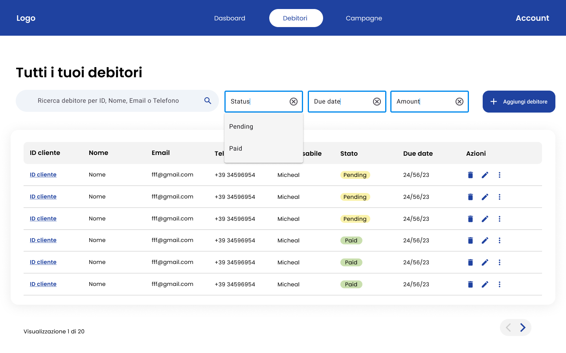566x353 pixels.
Task: Focus the Ricerca debitore search field
Action: 117,101
